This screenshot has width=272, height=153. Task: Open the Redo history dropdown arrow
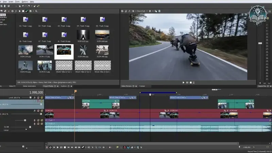(x=32, y=6)
